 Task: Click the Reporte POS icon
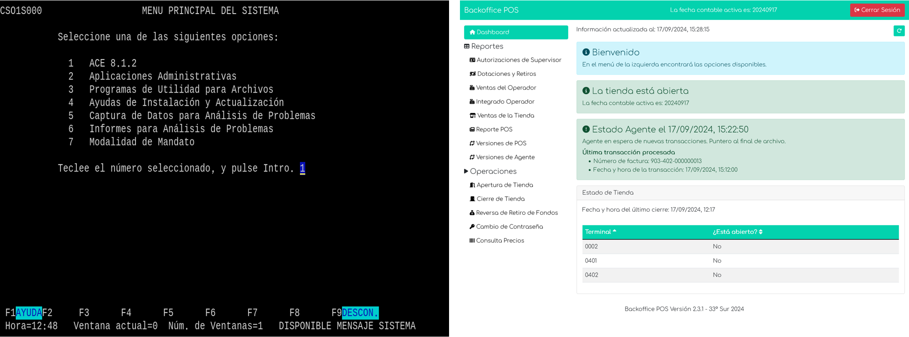[472, 129]
